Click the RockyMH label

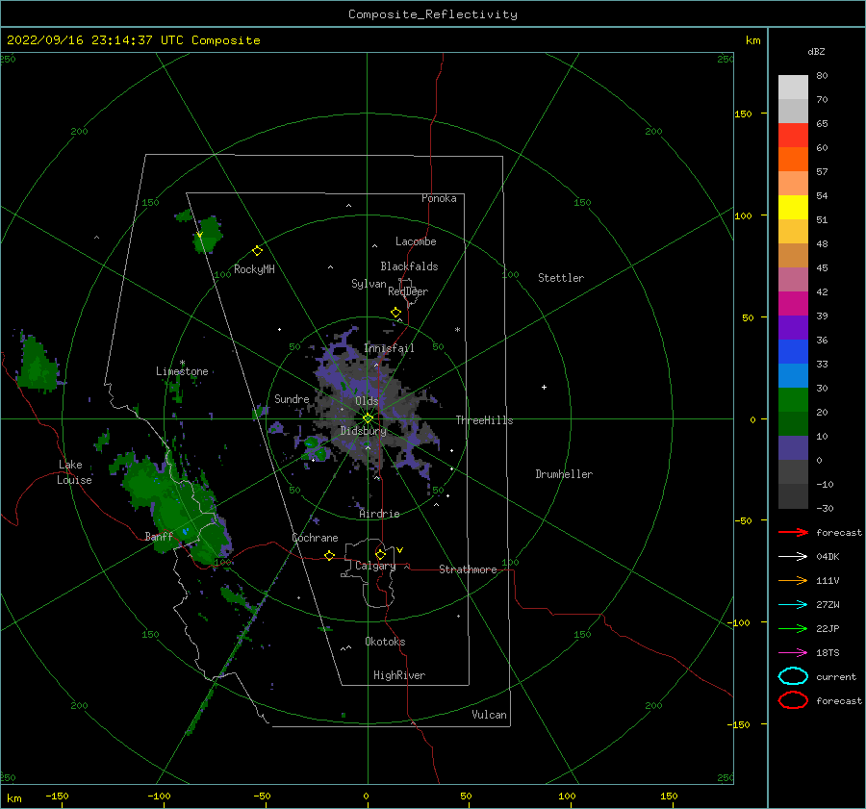click(254, 269)
